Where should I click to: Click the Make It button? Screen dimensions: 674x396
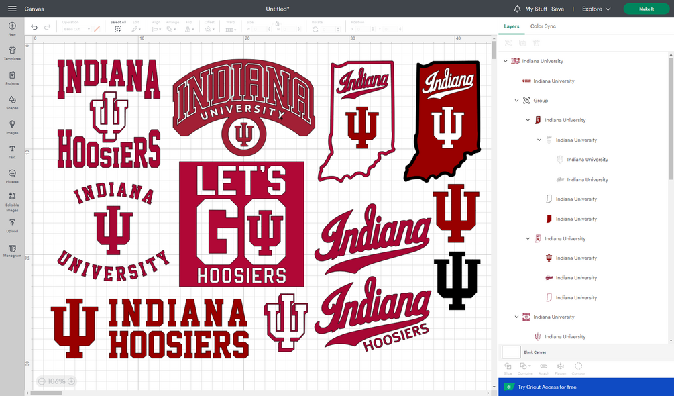647,9
